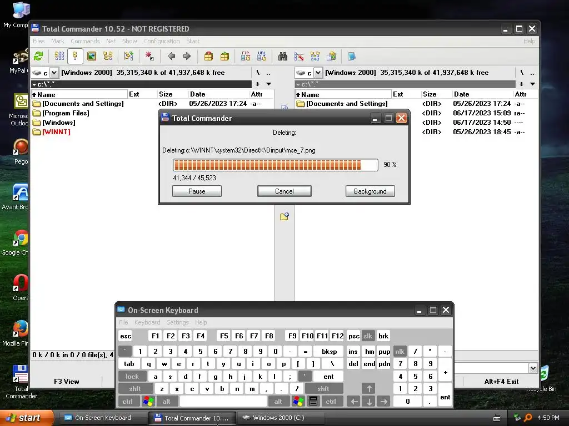Go forward with the right arrow icon
Image resolution: width=569 pixels, height=426 pixels.
tap(187, 56)
